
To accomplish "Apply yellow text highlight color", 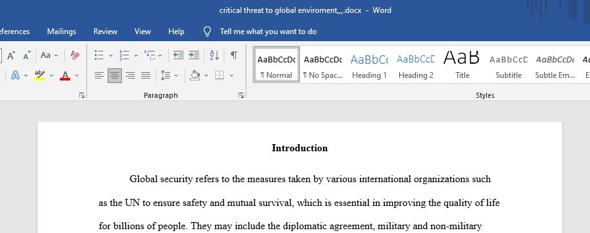I will click(x=40, y=75).
